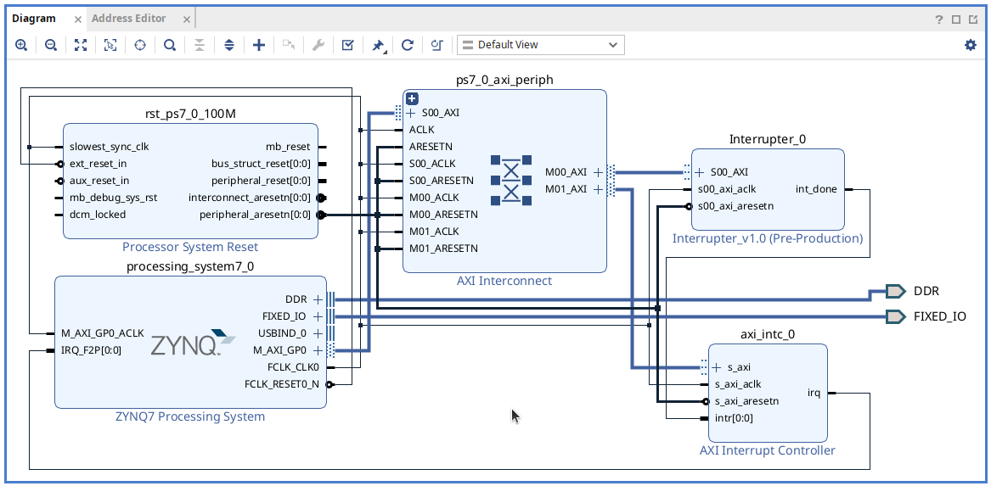991x486 pixels.
Task: Open the Search magnifier in diagram toolbar
Action: point(169,45)
